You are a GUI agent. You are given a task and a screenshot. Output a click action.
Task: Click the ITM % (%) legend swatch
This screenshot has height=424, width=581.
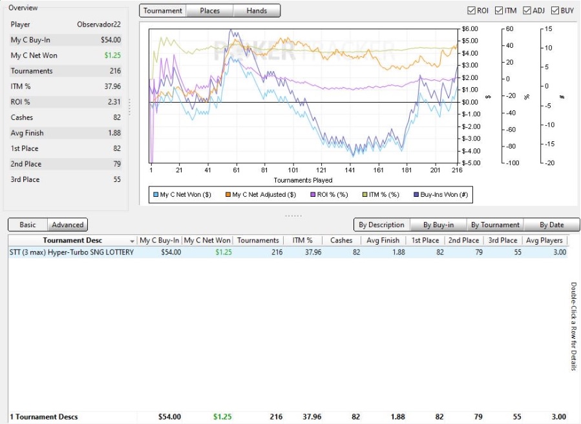(x=364, y=195)
